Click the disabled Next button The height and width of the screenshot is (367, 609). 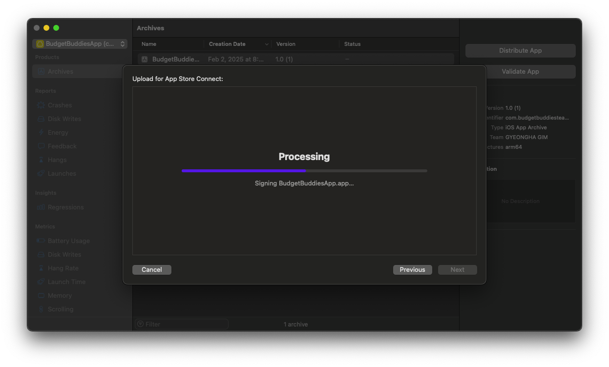458,269
